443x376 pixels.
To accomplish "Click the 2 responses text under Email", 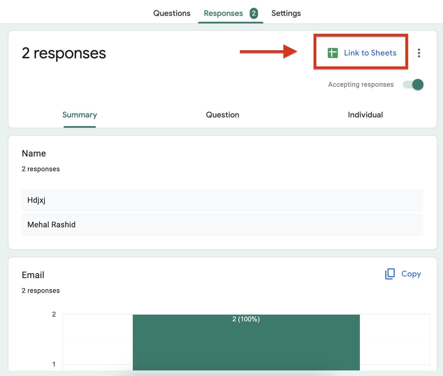I will (41, 291).
